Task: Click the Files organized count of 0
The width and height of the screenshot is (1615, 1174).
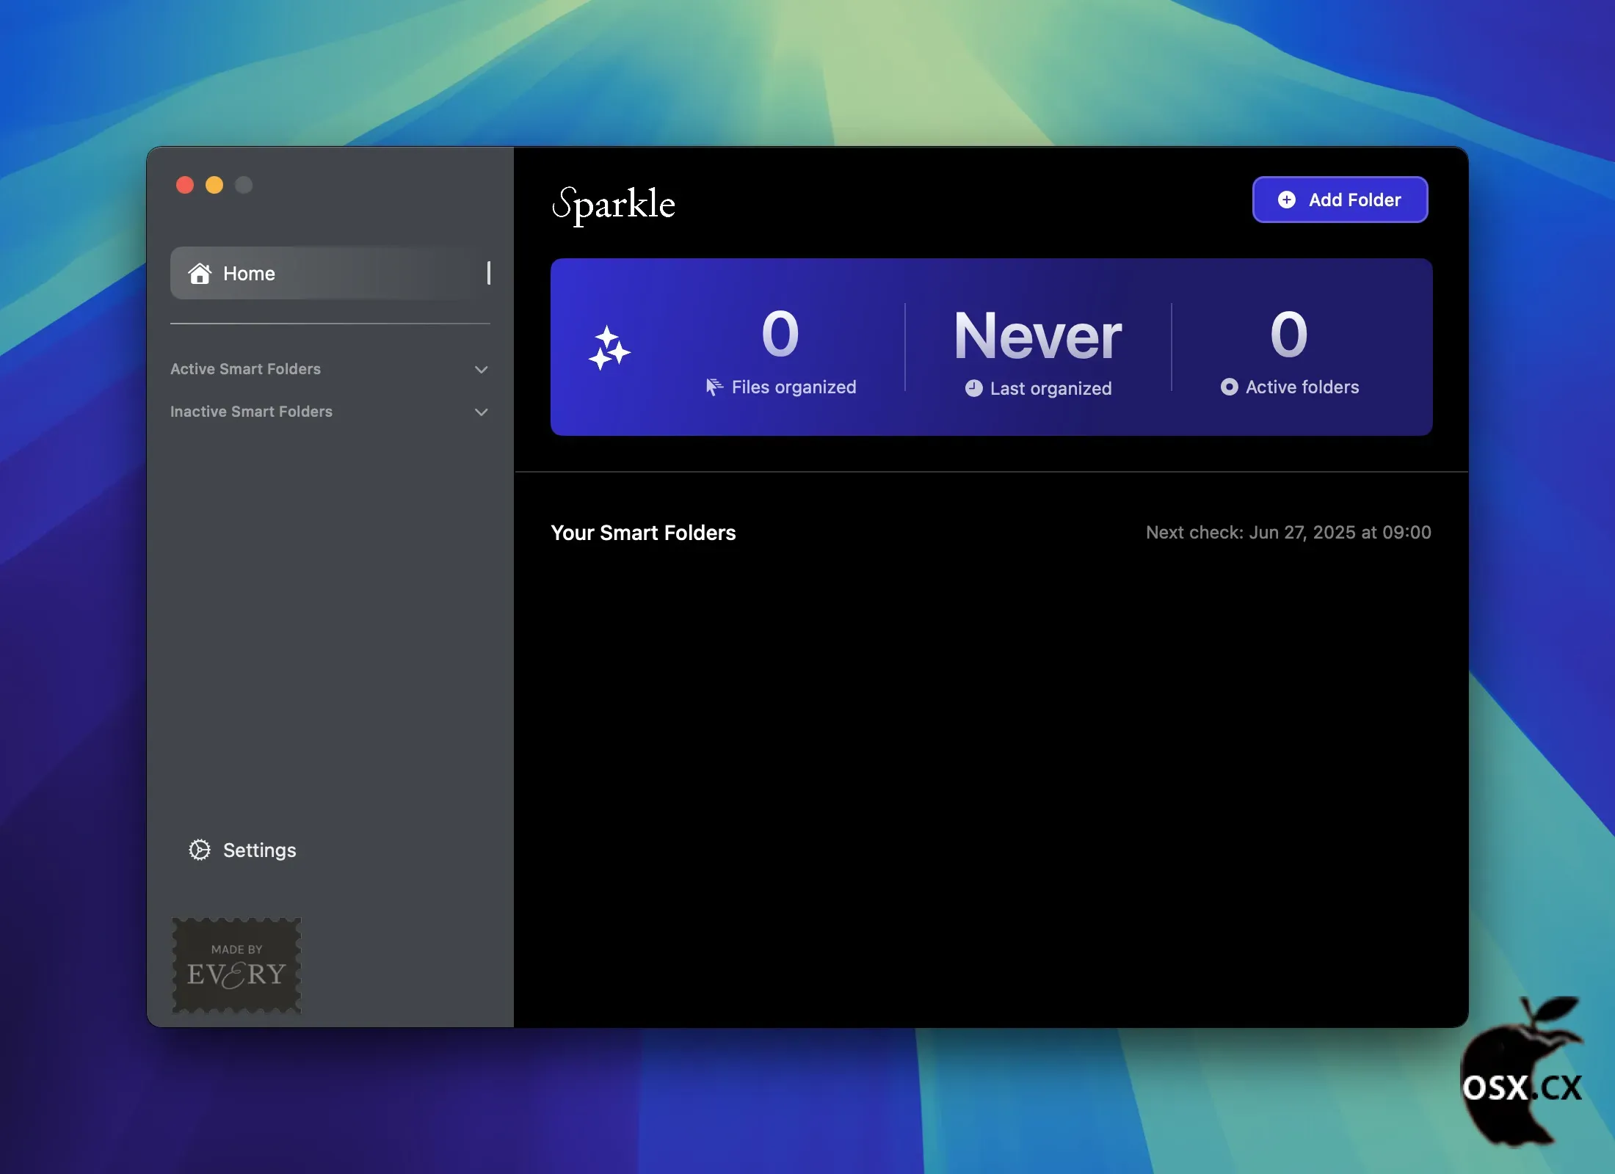Action: (780, 335)
